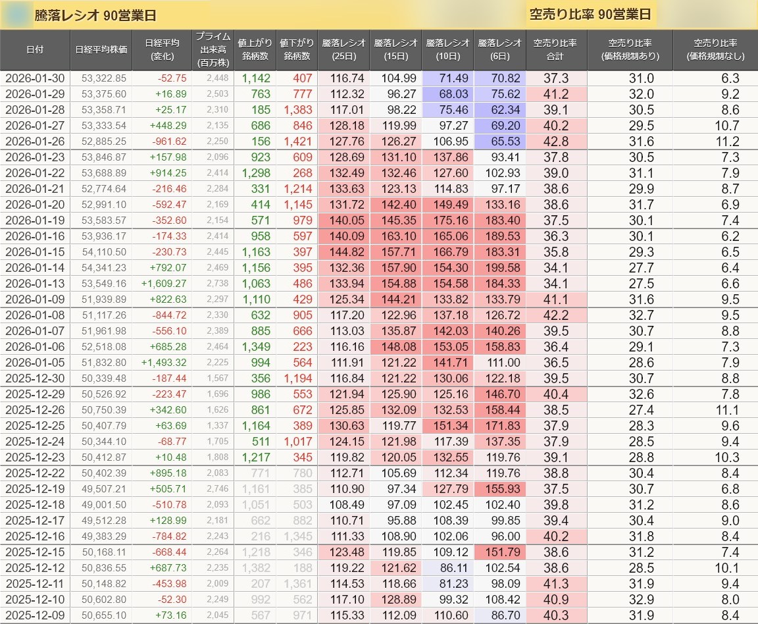This screenshot has width=758, height=624.
Task: Click the 騰落レシオ 90営業日 section title
Action: (x=95, y=16)
